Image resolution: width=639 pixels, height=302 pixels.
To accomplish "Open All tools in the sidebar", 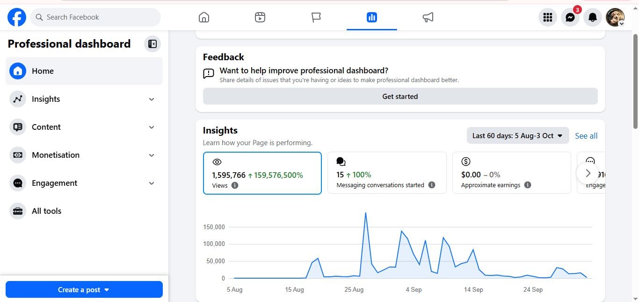I will 84,211.
